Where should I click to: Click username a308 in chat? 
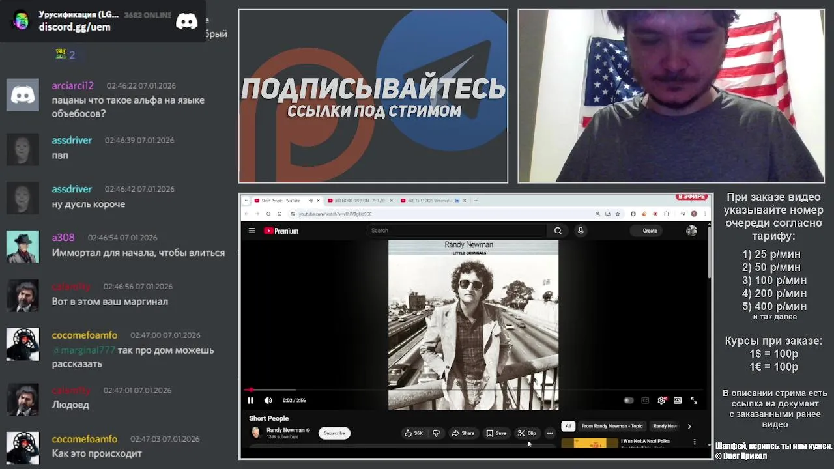63,238
